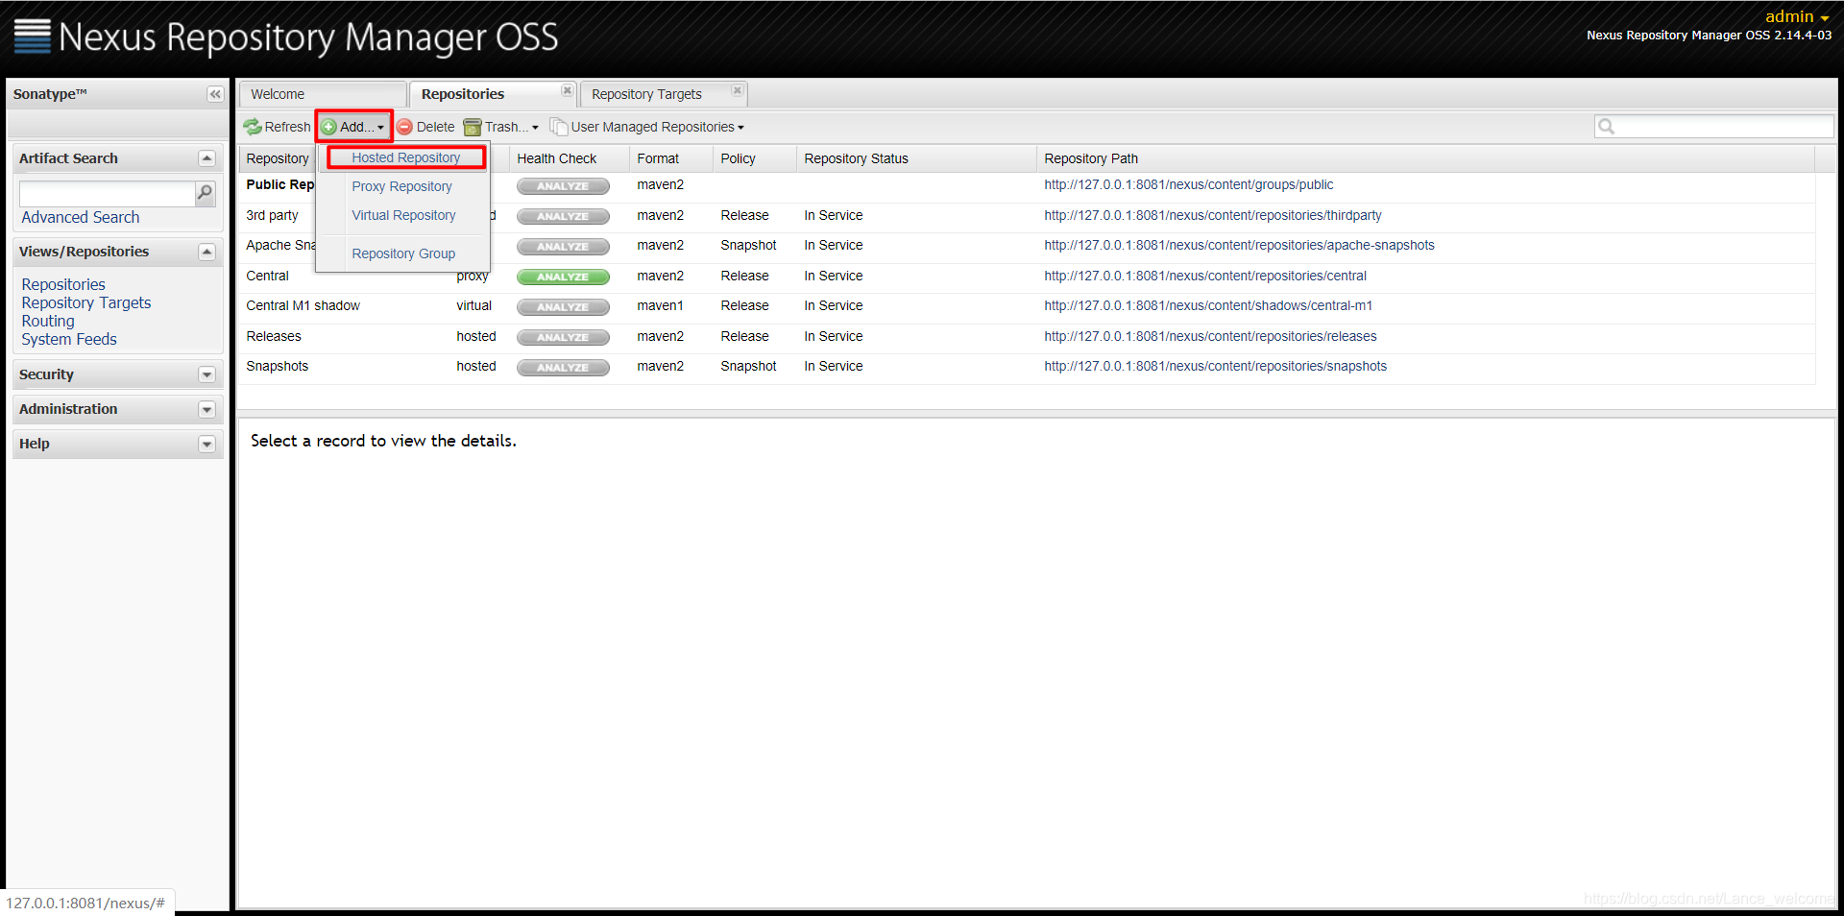Image resolution: width=1844 pixels, height=916 pixels.
Task: Select Proxy Repository menu entry
Action: click(x=401, y=186)
